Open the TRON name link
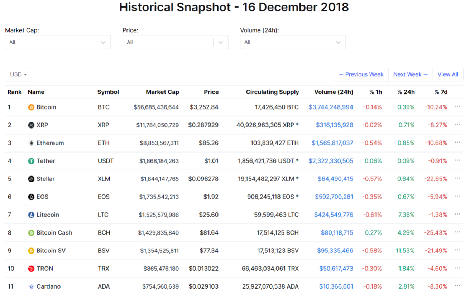Viewport: 465px width, 294px height. pos(45,269)
